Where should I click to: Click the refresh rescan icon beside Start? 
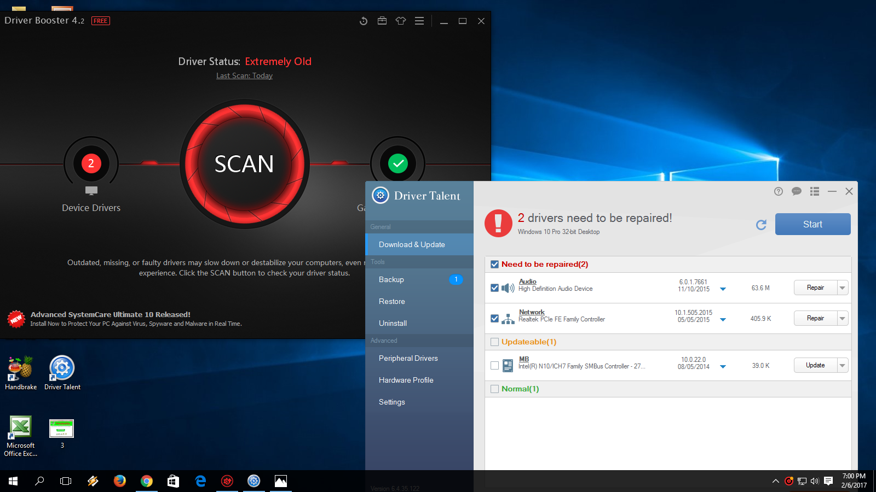(x=761, y=225)
